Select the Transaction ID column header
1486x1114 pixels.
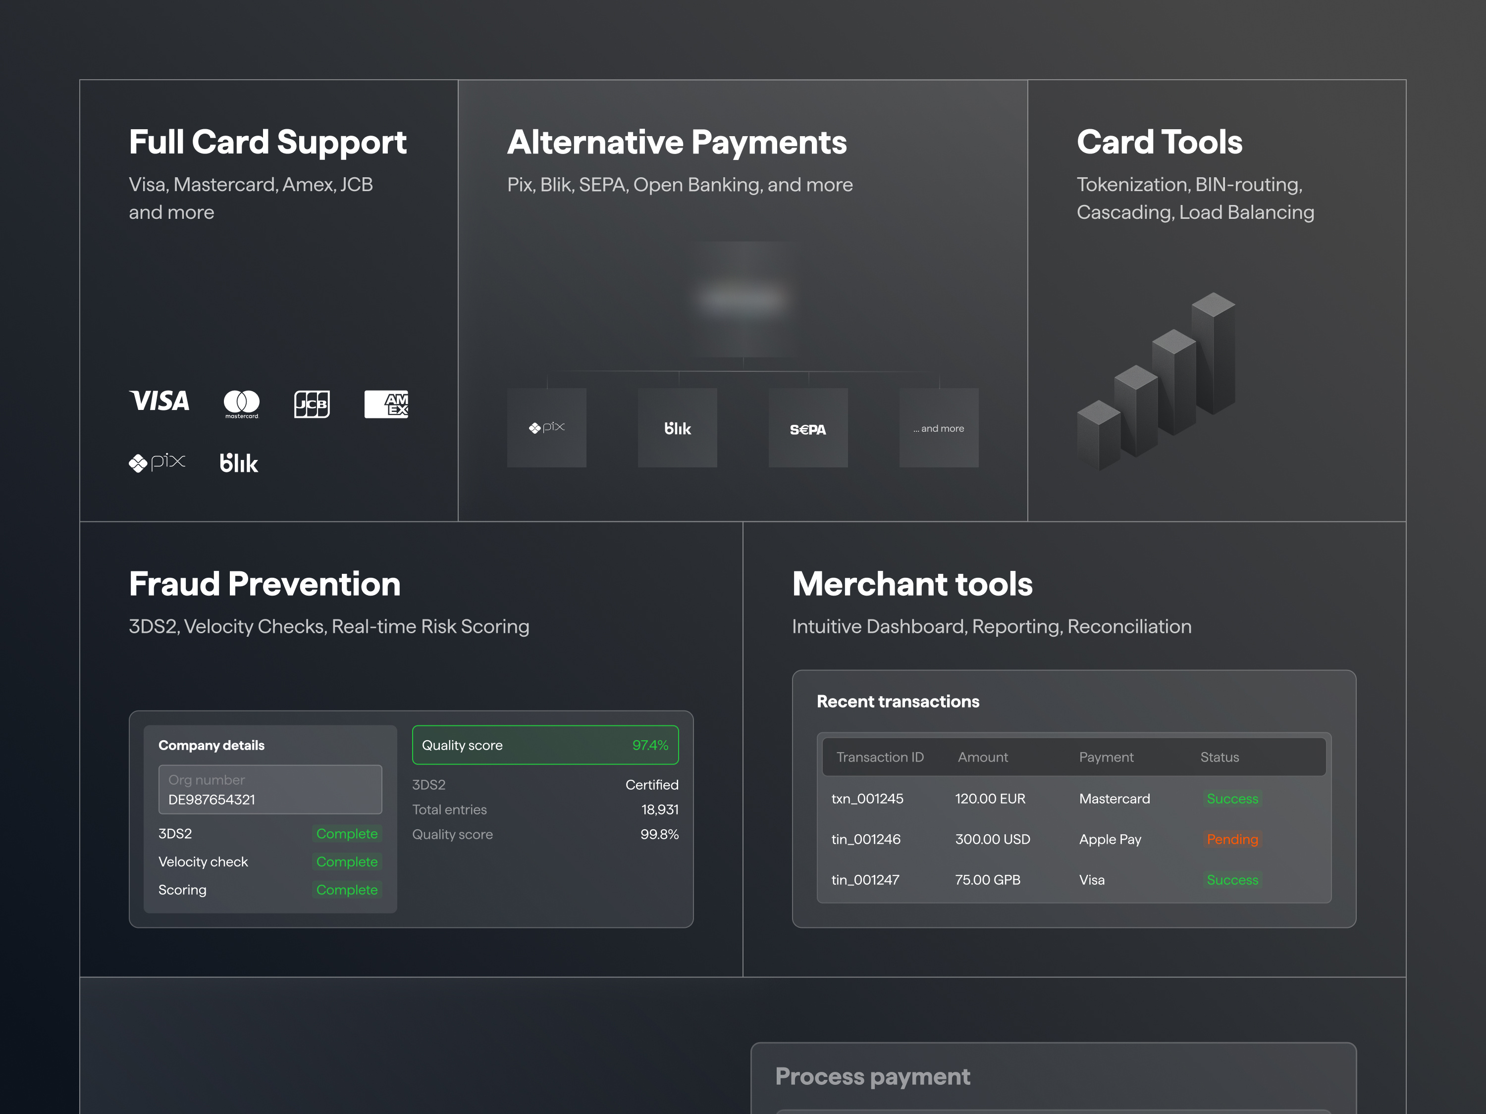(x=879, y=757)
